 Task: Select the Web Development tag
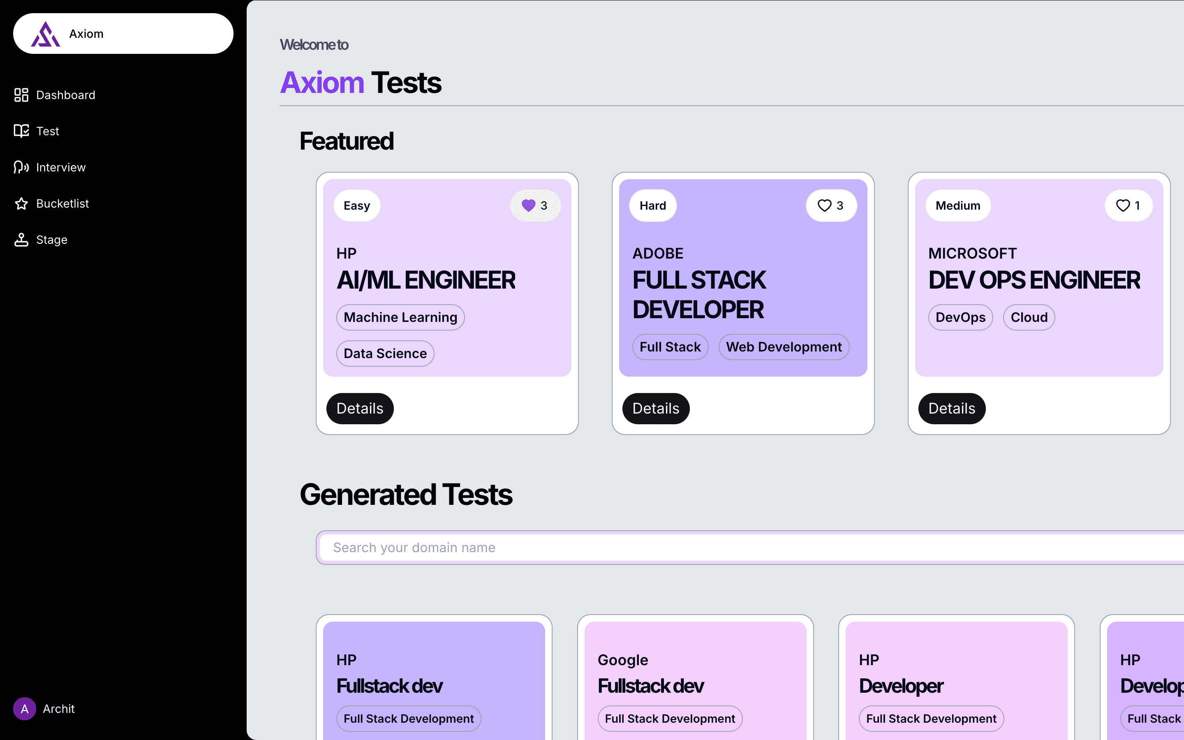click(783, 347)
